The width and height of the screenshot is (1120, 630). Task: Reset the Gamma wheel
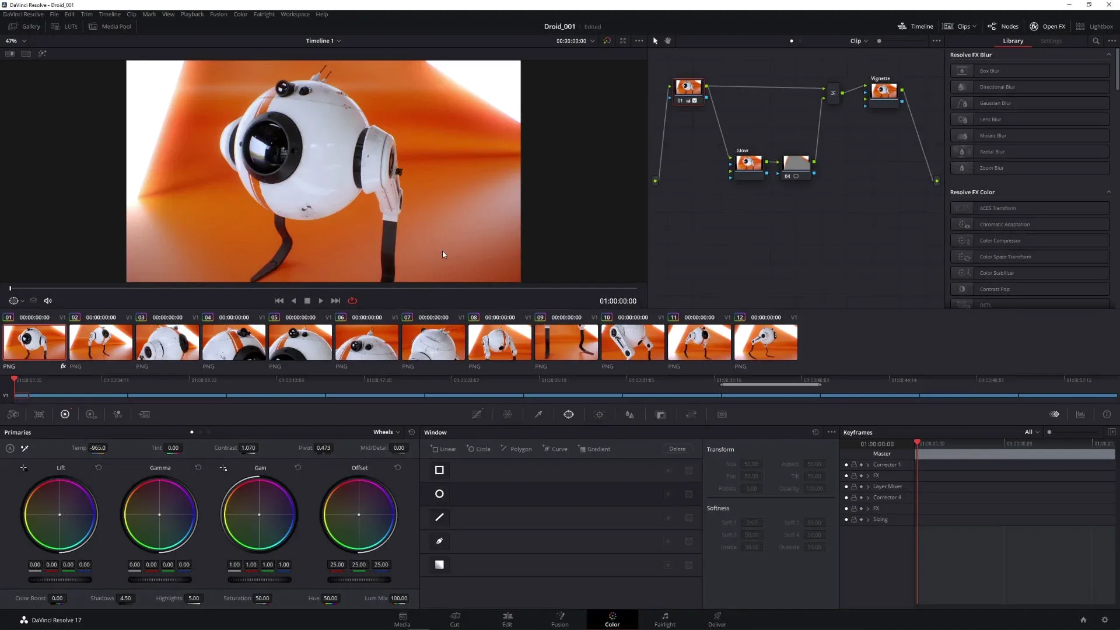tap(198, 468)
